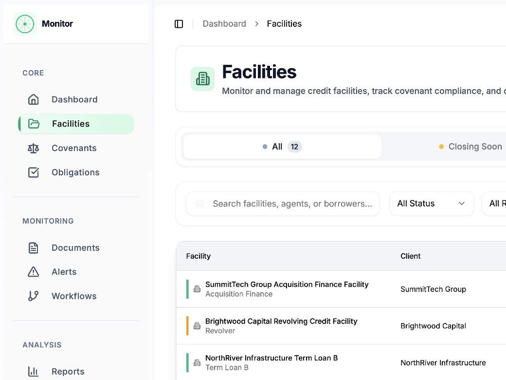This screenshot has width=506, height=380.
Task: Select the Dashboard home icon
Action: tap(33, 99)
